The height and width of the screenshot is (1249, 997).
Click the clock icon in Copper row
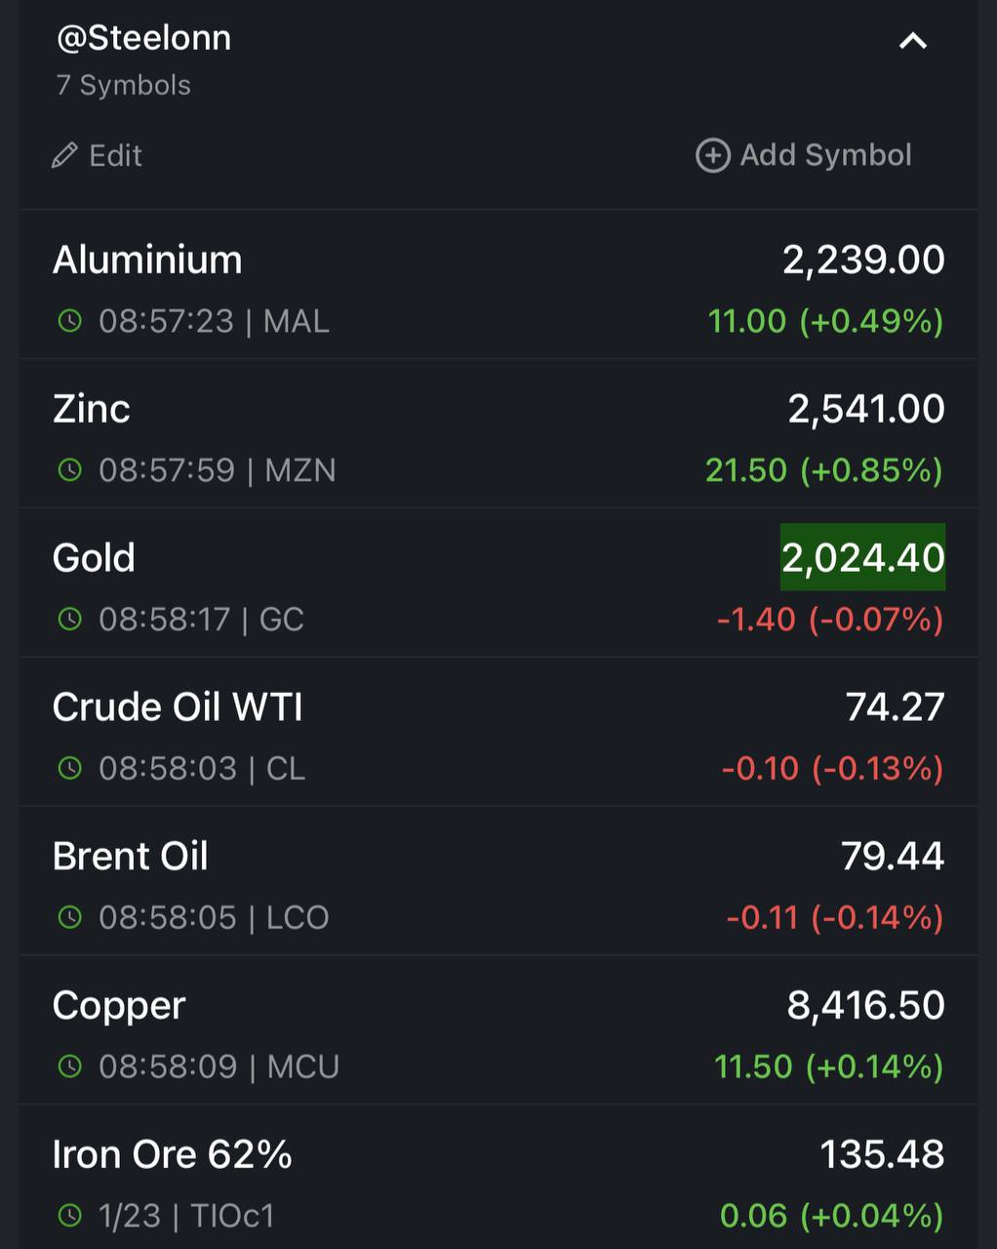[x=69, y=1067]
